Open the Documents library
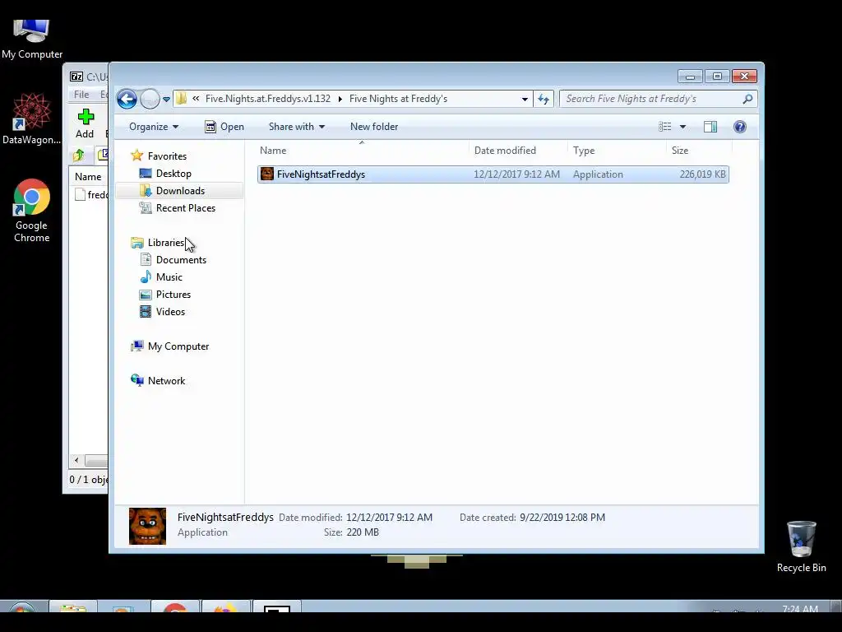The image size is (842, 632). coord(181,259)
